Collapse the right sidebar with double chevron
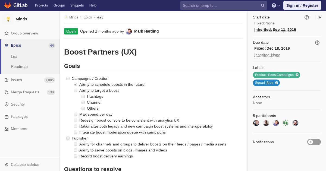Screen dimensions: 326x171 pyautogui.click(x=320, y=17)
